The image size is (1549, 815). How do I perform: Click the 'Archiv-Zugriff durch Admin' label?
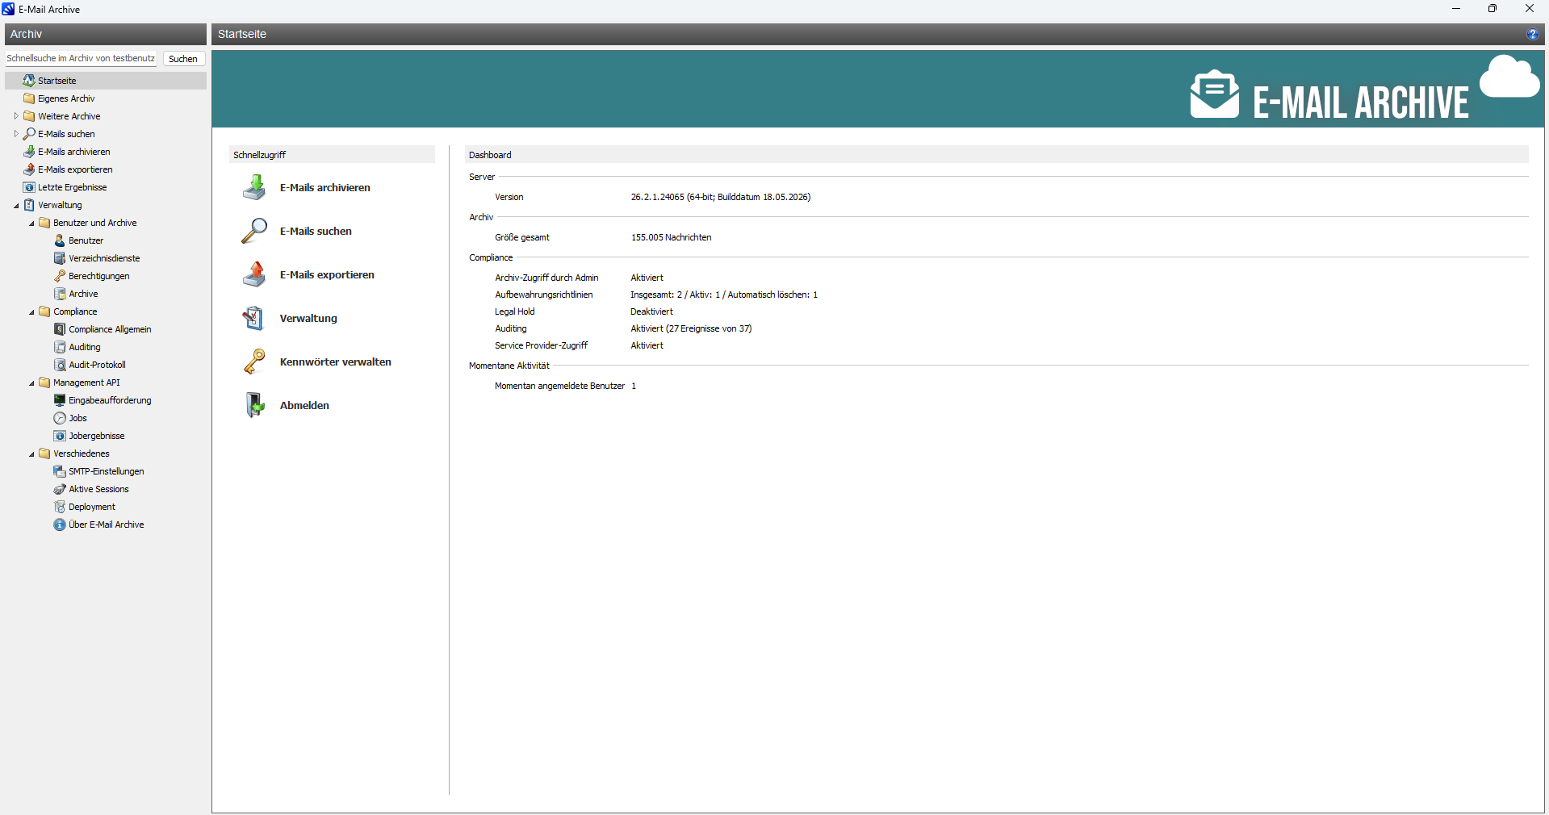tap(546, 278)
